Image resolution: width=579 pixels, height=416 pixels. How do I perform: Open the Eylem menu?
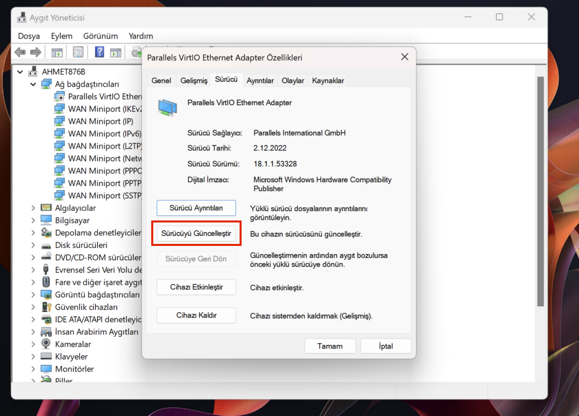coord(62,36)
